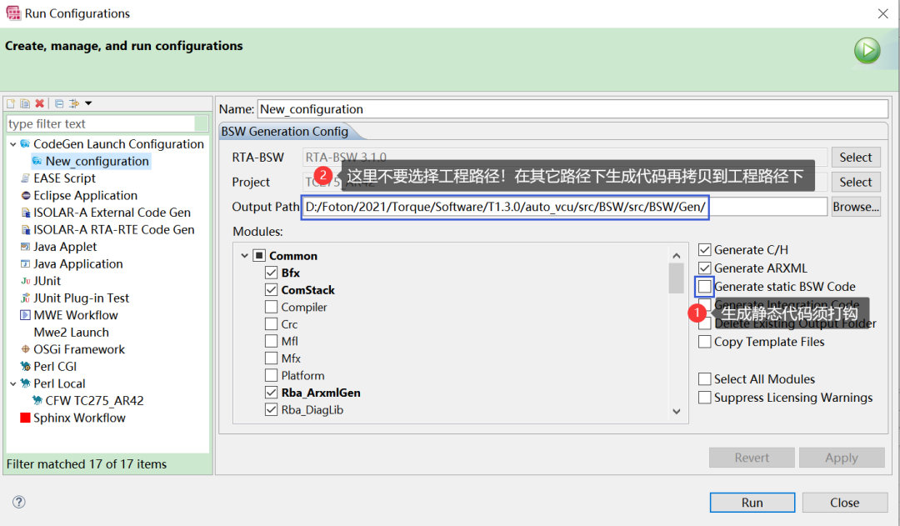Delete selected configuration with red X icon
900x526 pixels.
click(x=40, y=103)
